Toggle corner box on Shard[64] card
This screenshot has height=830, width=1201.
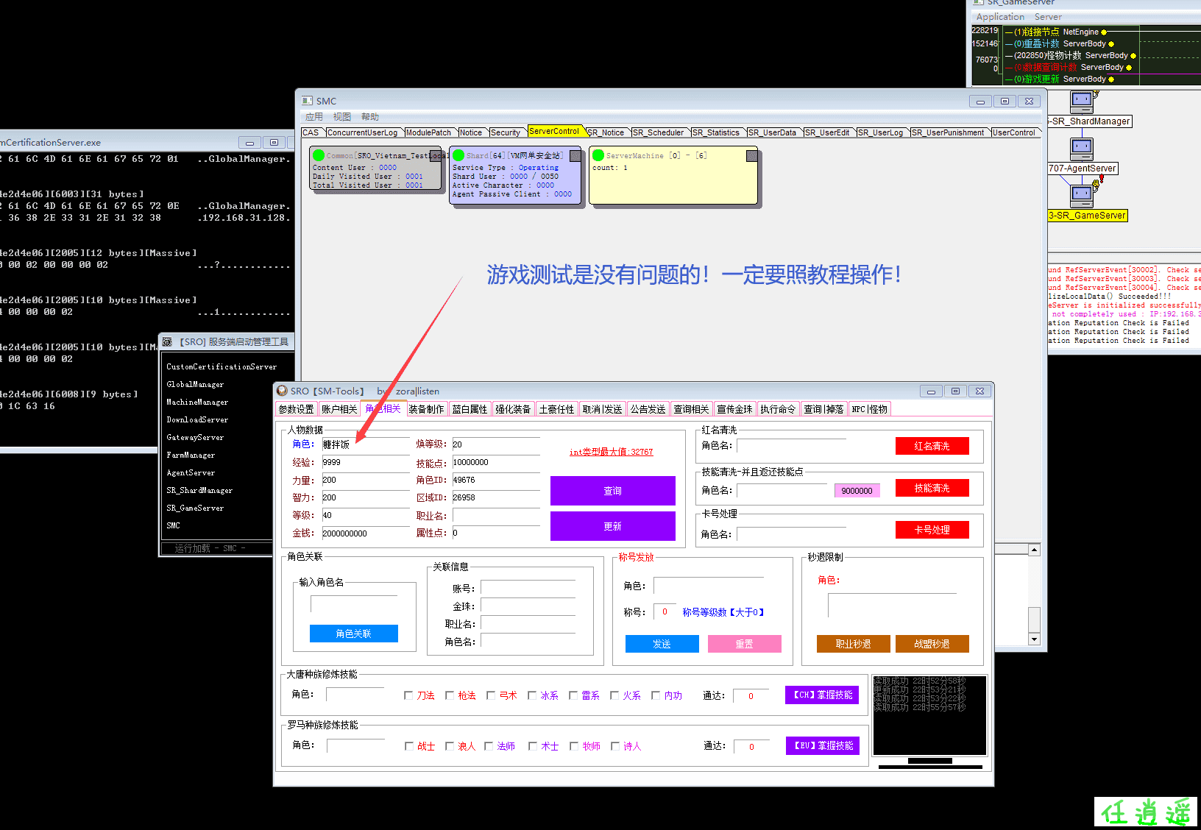tap(575, 155)
